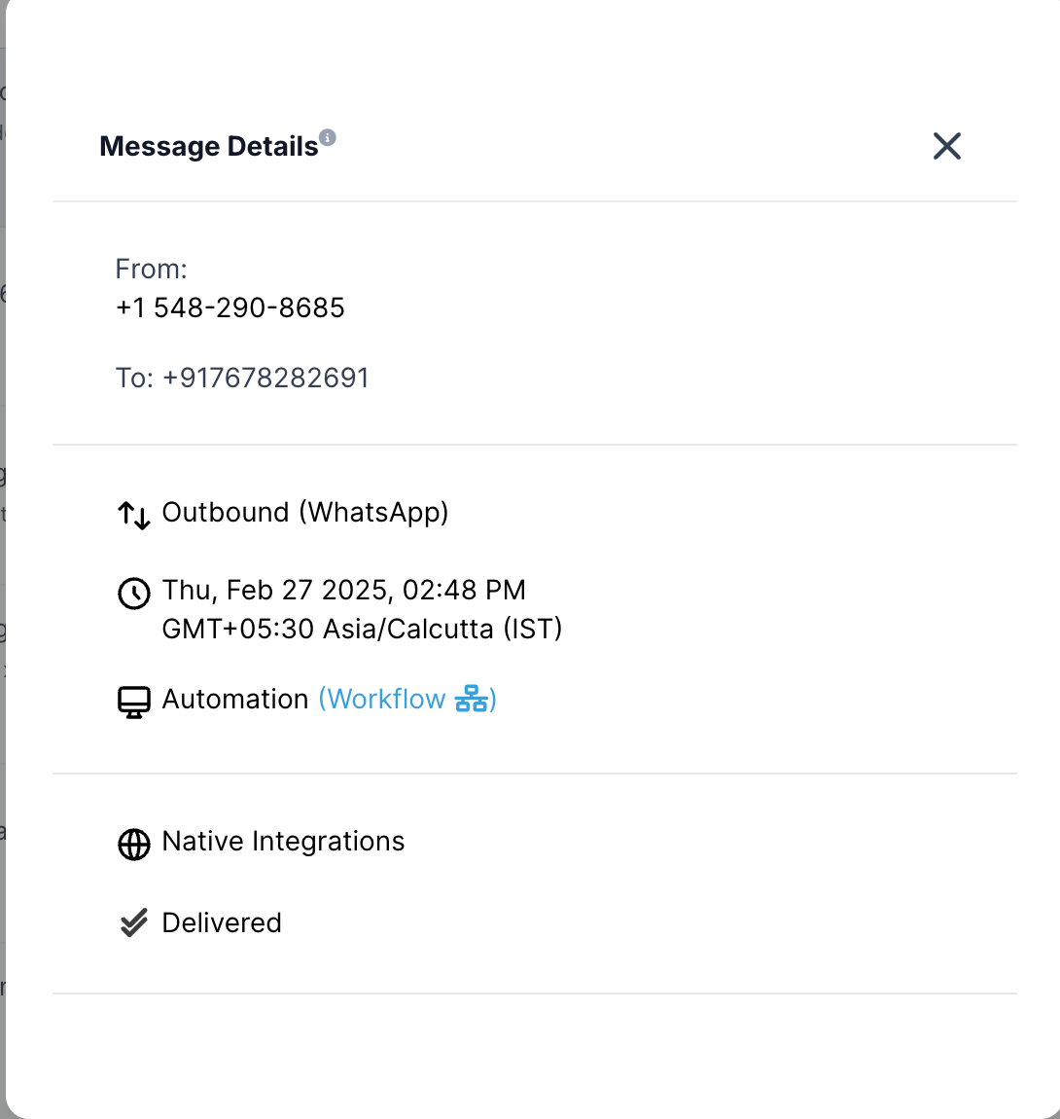Image resolution: width=1060 pixels, height=1119 pixels.
Task: Click the GMT+05:30 Asia/Calcutta timezone line
Action: pyautogui.click(x=362, y=629)
